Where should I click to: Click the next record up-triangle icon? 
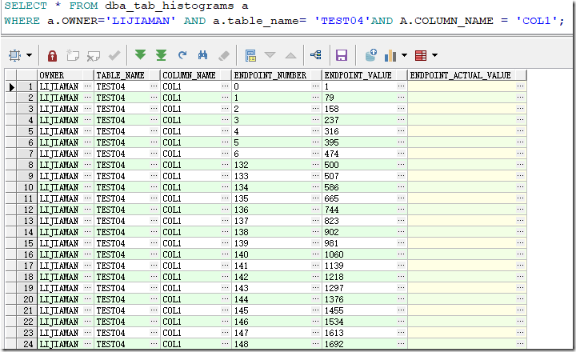pos(290,55)
